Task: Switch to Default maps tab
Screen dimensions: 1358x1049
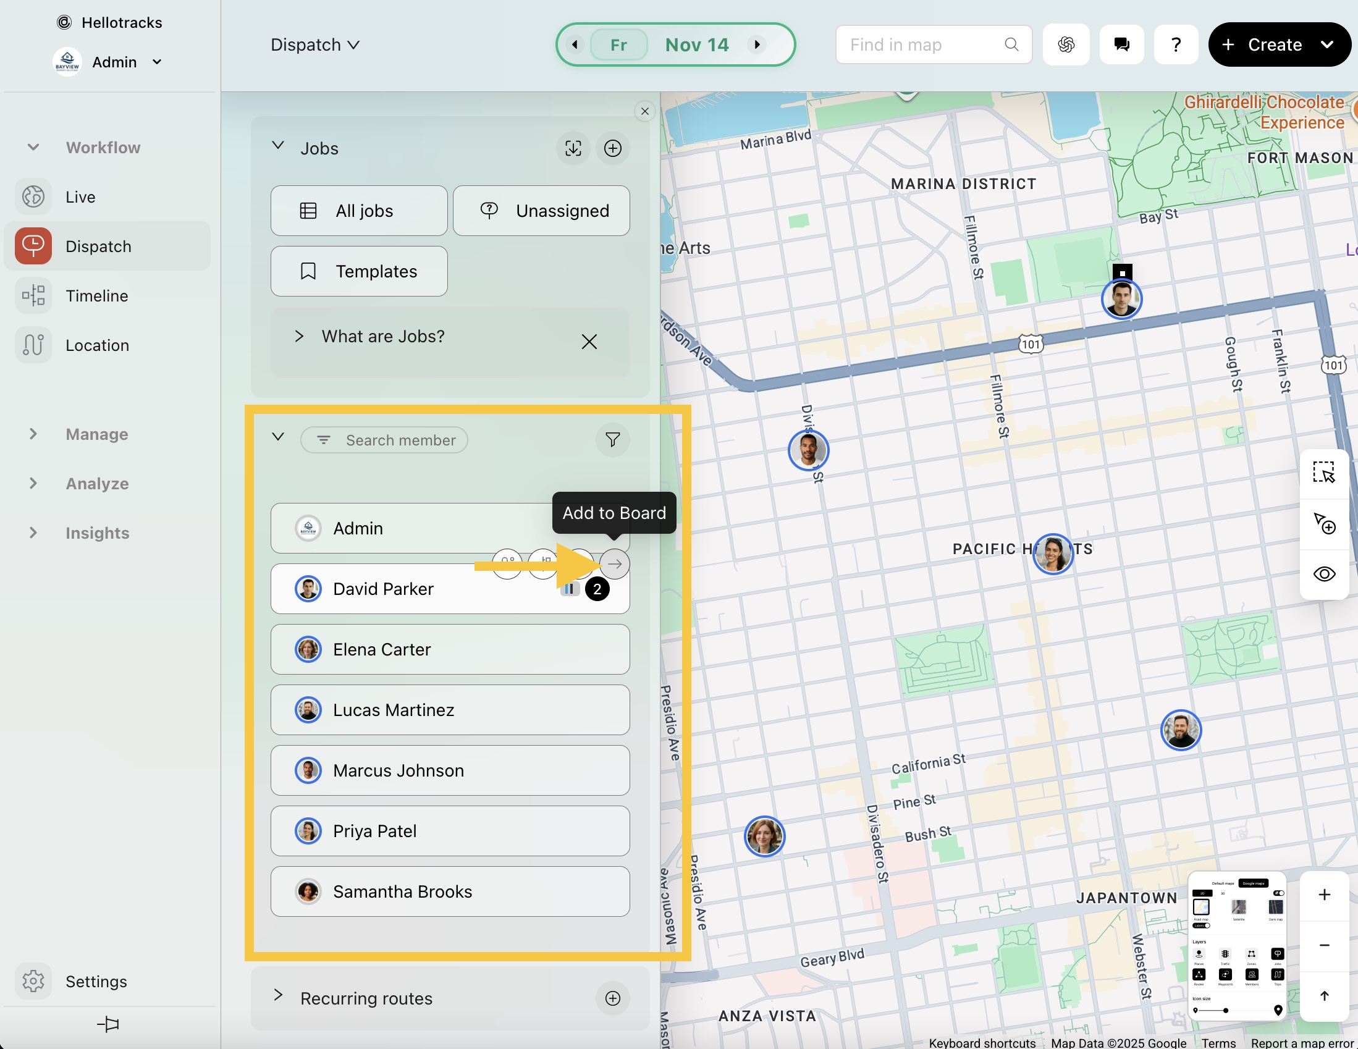Action: (1222, 883)
